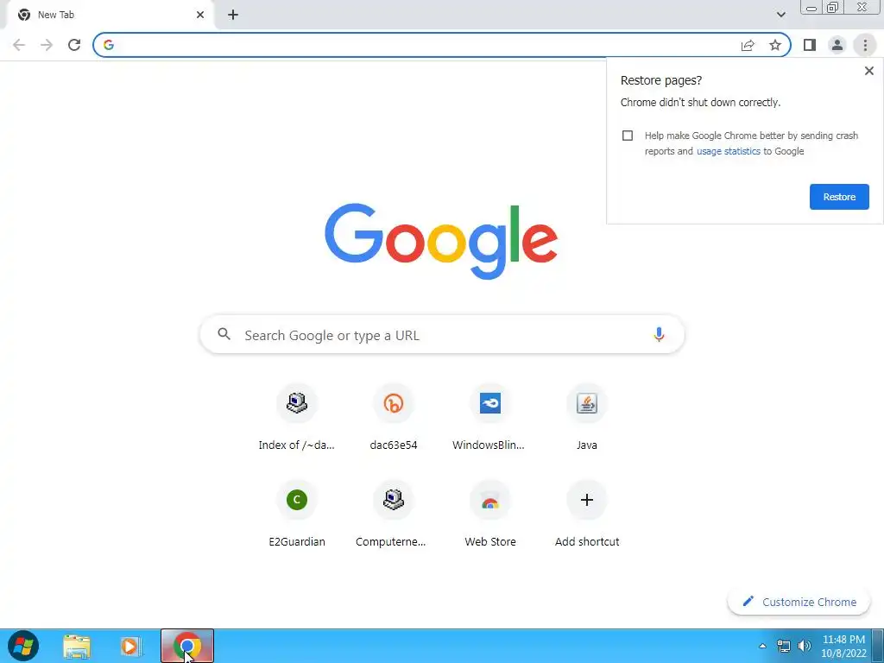Launch the media player from the taskbar
884x663 pixels.
[x=131, y=646]
